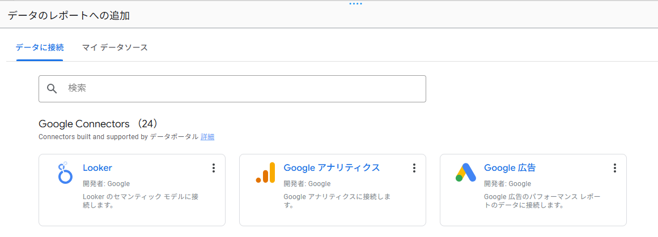This screenshot has height=237, width=658.
Task: Click 開発者: Google under Google 広告
Action: (x=507, y=183)
